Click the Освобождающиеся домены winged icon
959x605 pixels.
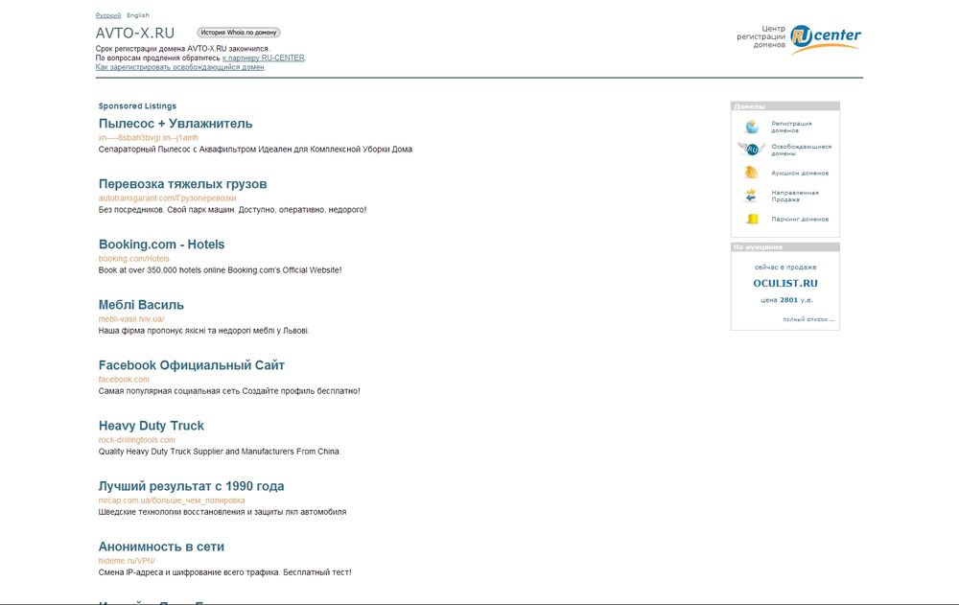pyautogui.click(x=752, y=150)
